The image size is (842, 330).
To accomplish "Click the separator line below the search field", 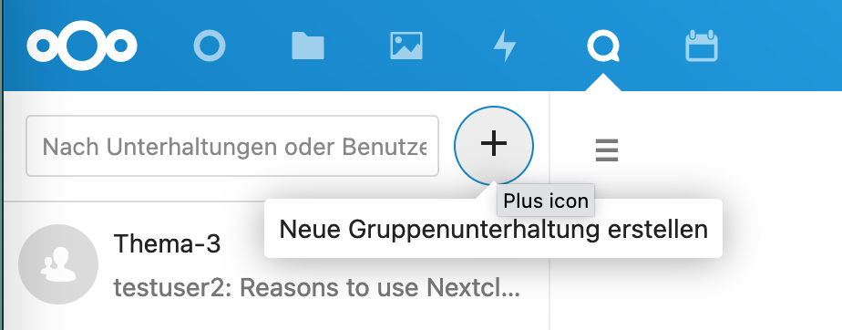I will 134,201.
